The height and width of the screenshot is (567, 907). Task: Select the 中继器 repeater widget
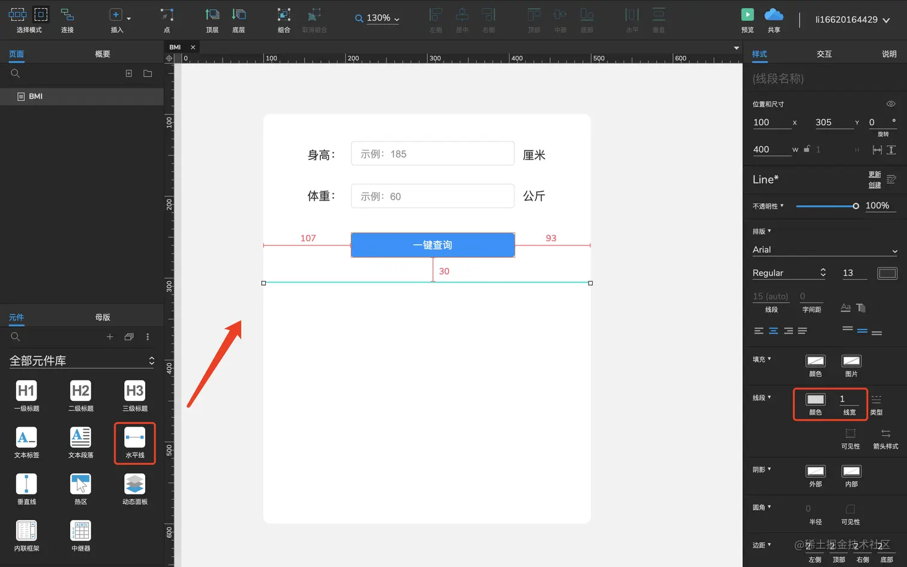(x=80, y=536)
